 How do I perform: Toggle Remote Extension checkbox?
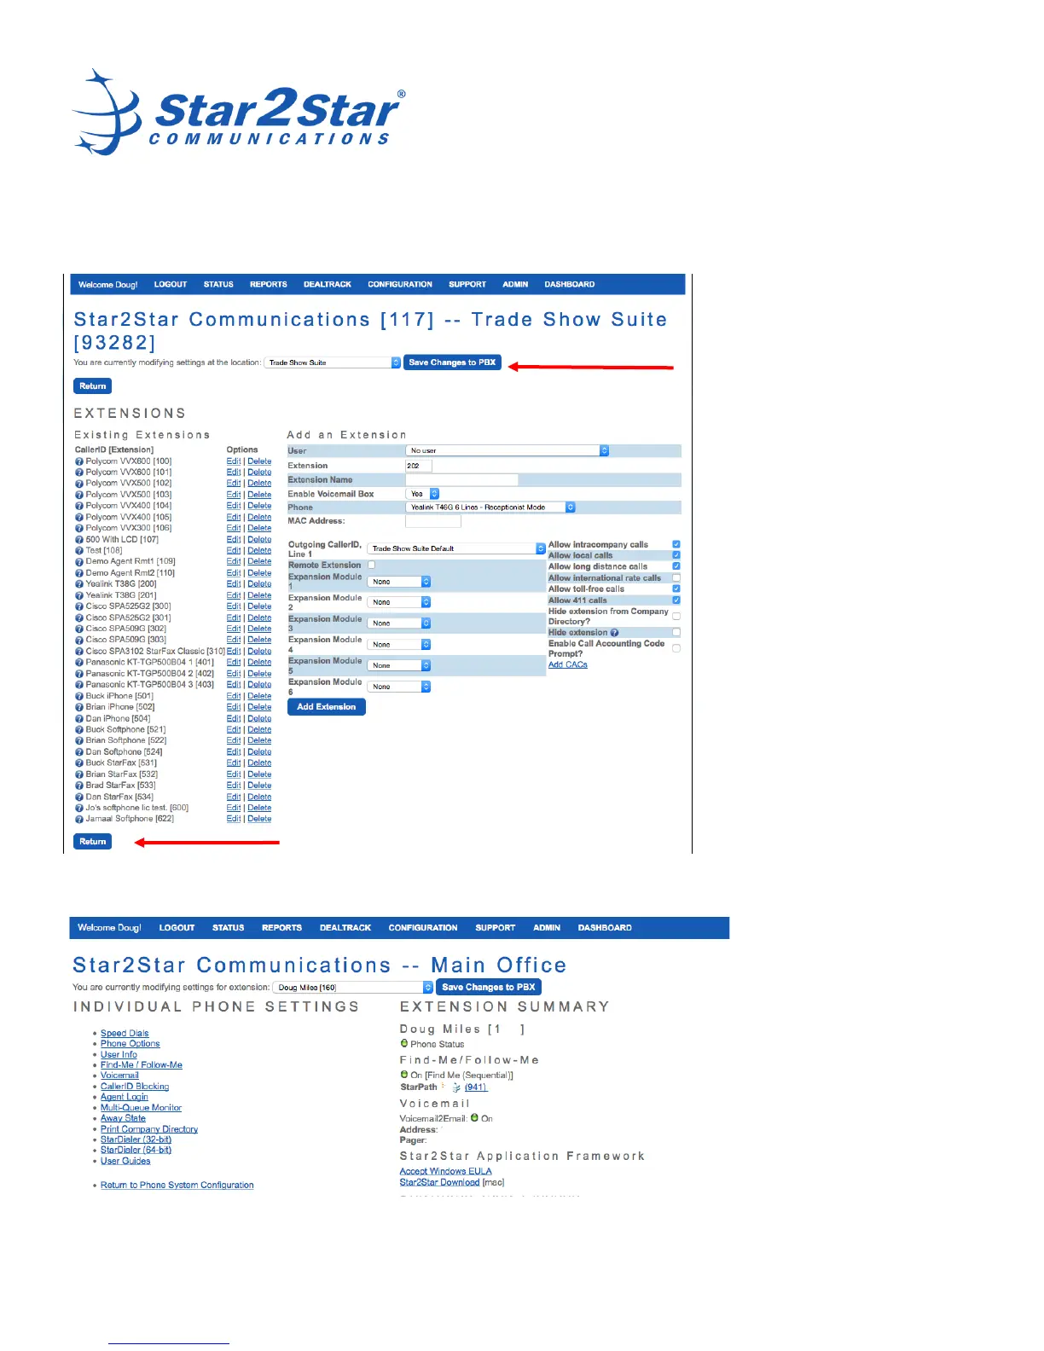[x=371, y=565]
